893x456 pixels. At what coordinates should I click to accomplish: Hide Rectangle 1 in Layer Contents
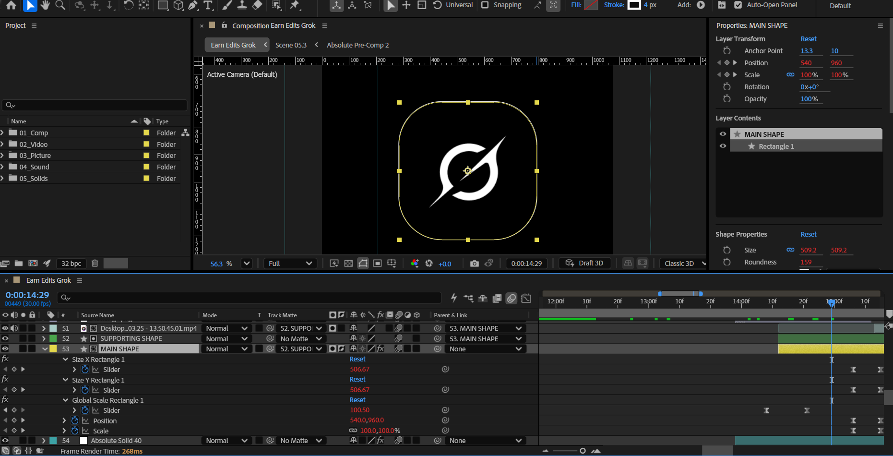(723, 146)
